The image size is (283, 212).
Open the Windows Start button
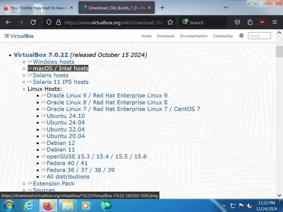click(x=9, y=205)
